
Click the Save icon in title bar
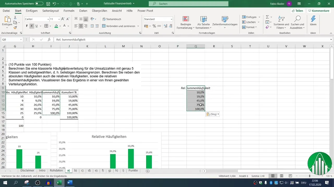click(48, 4)
